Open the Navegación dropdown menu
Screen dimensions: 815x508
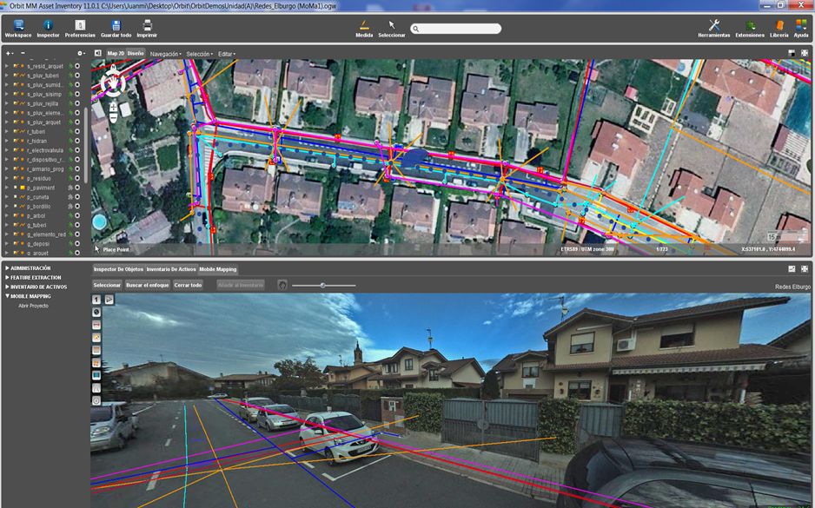click(166, 54)
